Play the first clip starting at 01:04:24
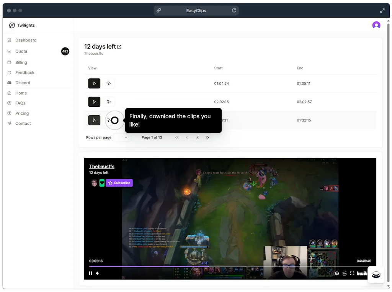 [94, 83]
